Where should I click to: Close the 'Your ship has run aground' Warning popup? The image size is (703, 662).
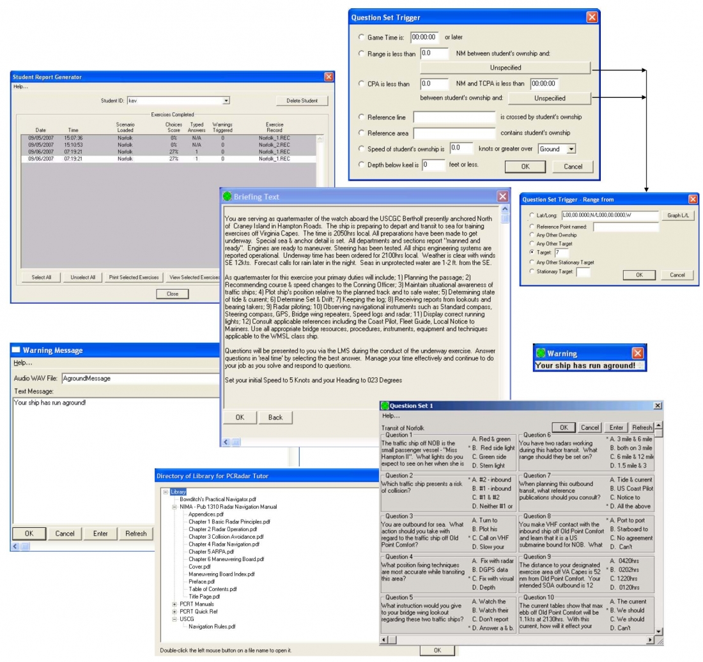click(638, 353)
